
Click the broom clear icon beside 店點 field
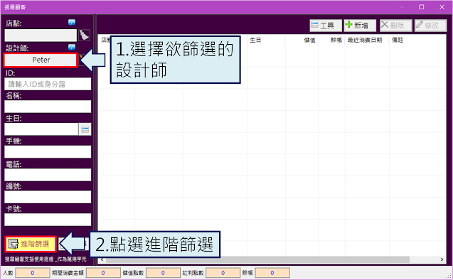pyautogui.click(x=84, y=36)
